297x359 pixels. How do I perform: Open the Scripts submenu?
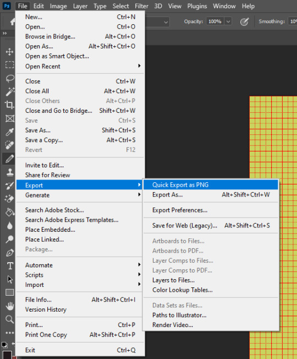(x=80, y=275)
